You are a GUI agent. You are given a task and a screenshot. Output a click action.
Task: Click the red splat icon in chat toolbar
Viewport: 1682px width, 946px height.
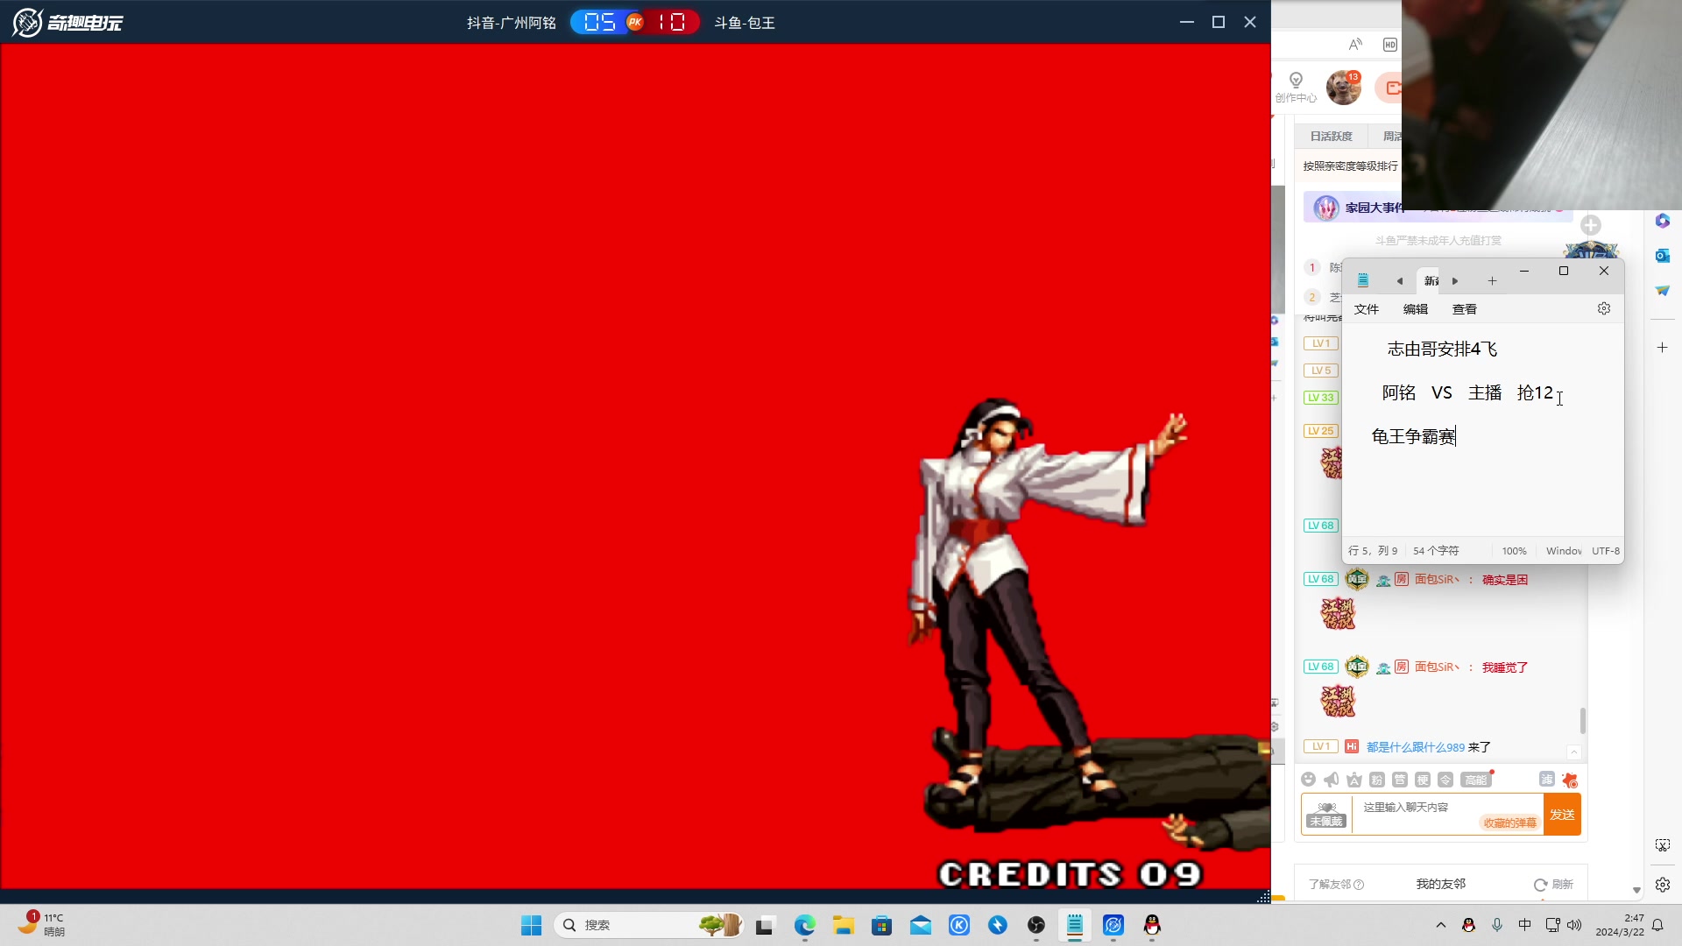pyautogui.click(x=1570, y=780)
